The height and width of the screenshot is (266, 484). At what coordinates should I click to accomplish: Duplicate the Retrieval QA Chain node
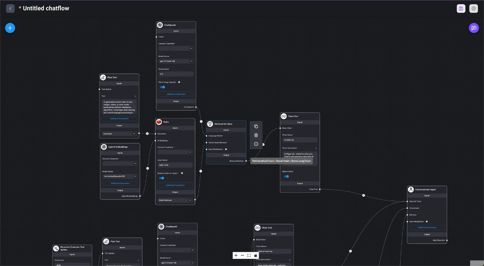click(256, 126)
